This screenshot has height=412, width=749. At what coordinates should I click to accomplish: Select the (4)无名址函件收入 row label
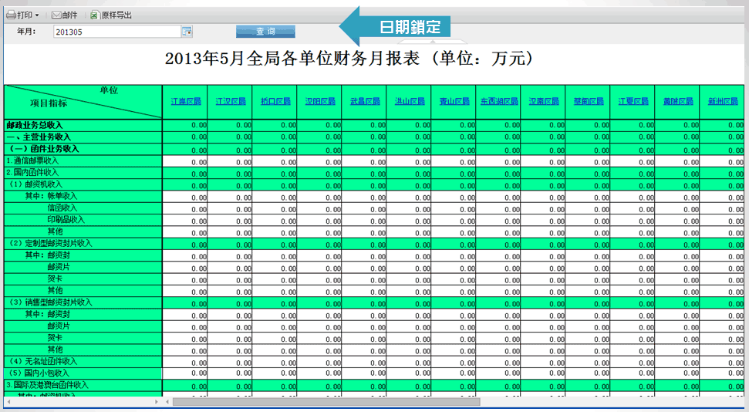coord(43,361)
